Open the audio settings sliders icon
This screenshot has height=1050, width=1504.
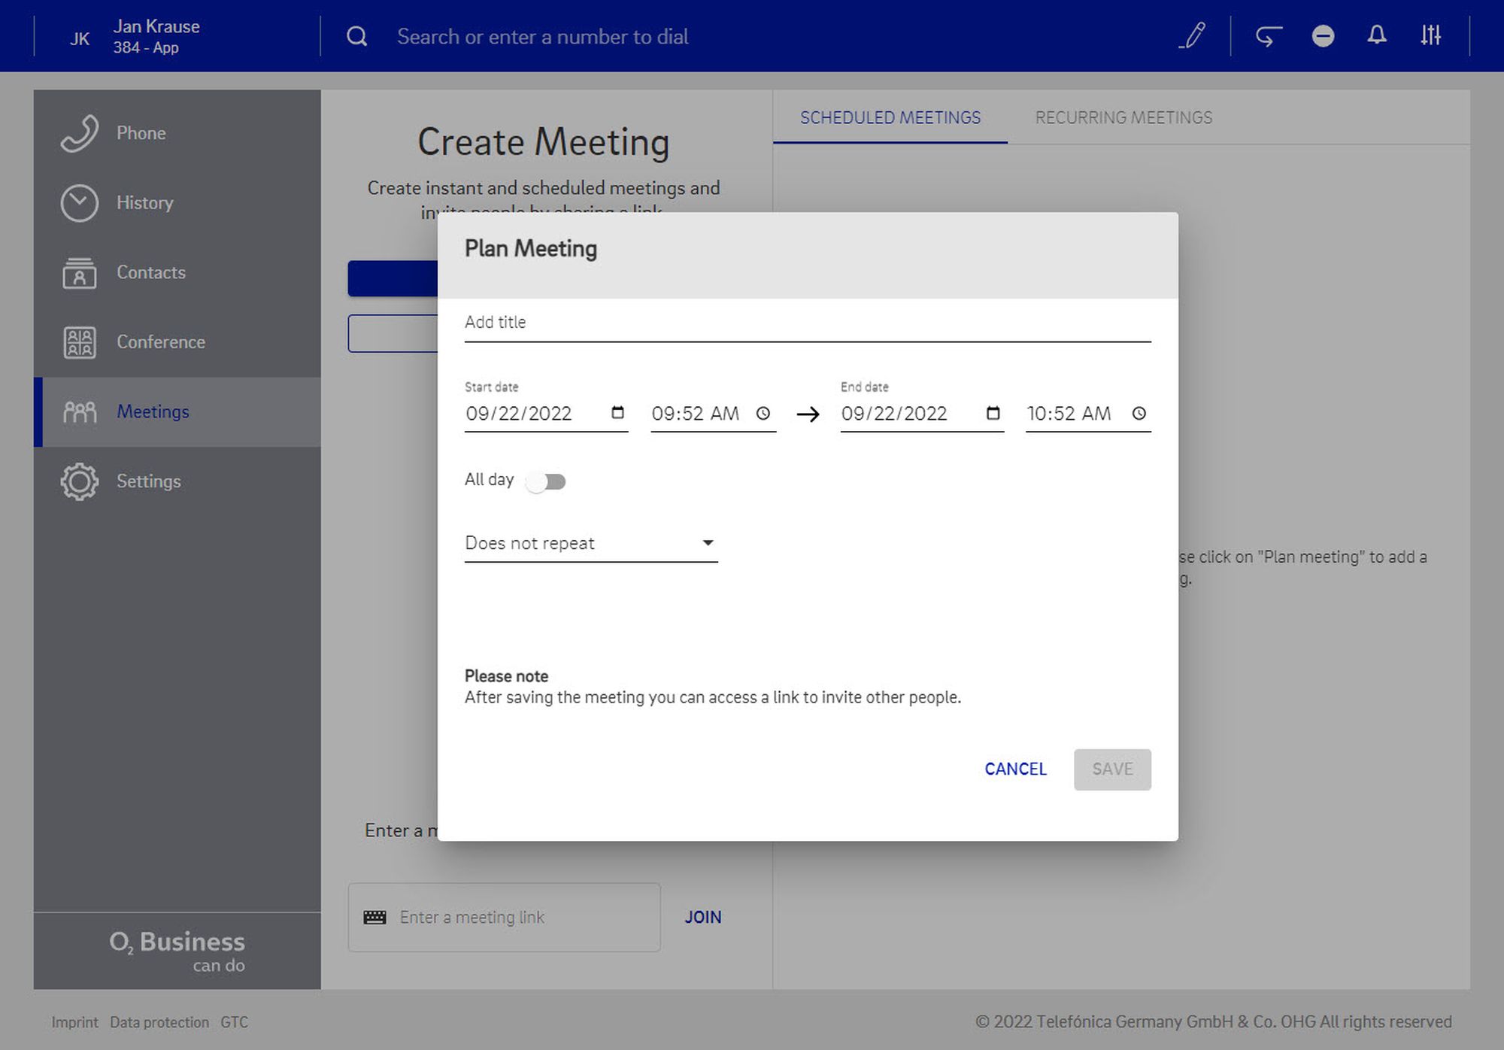1430,35
